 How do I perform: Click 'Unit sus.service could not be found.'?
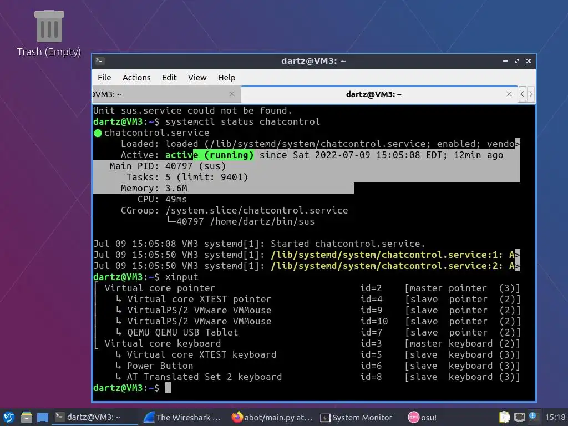coord(192,110)
